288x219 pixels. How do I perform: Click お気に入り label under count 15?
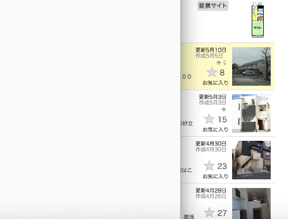tap(215, 129)
